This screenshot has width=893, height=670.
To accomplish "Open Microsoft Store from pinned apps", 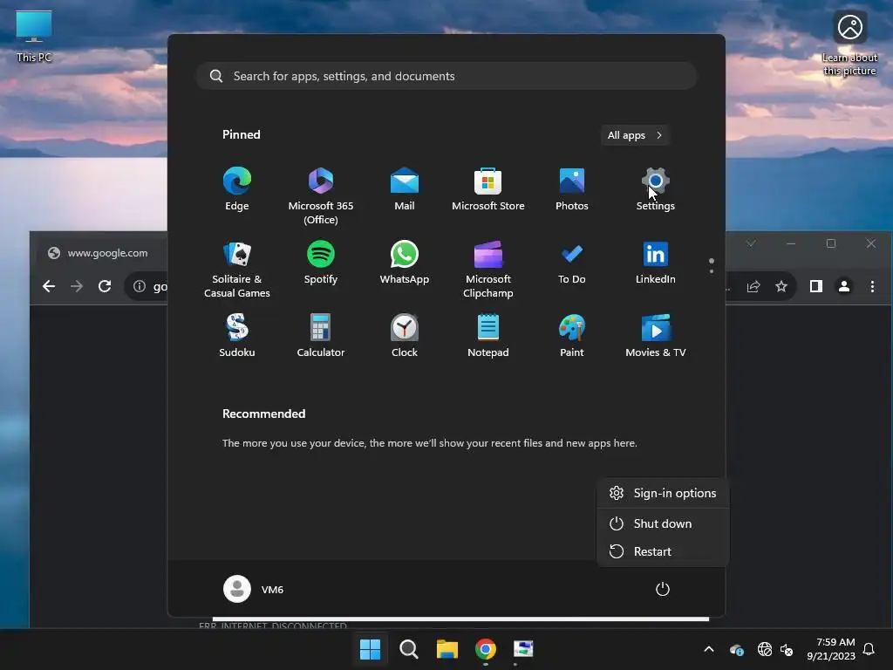I will point(488,189).
